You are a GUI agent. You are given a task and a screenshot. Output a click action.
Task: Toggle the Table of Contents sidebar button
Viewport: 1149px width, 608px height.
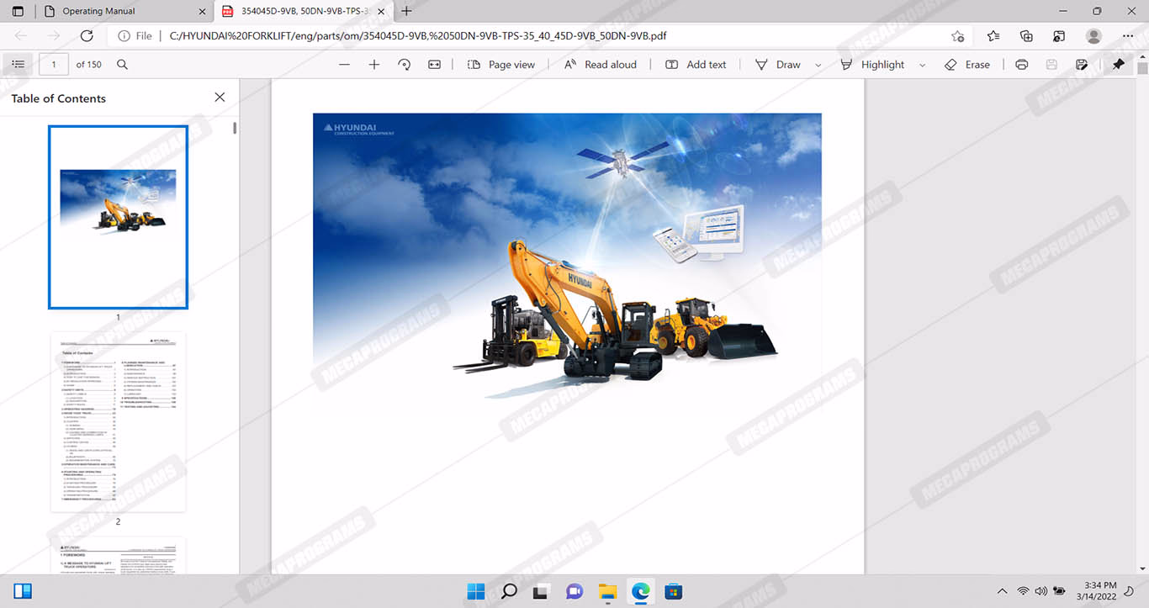(x=19, y=65)
